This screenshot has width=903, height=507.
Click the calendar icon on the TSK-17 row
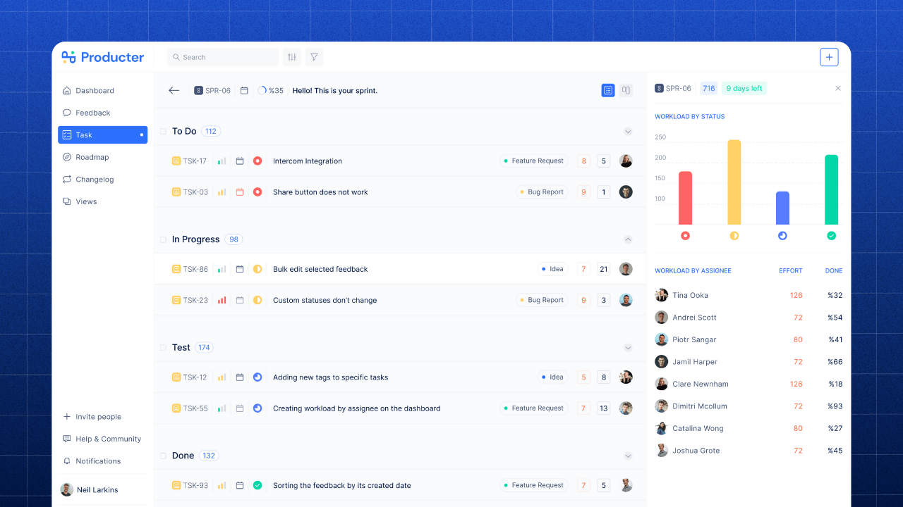(240, 161)
